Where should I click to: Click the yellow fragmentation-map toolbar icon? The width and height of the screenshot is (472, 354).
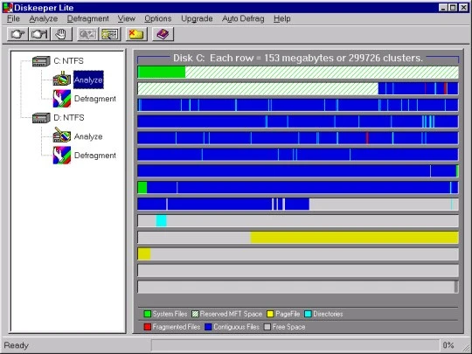(x=109, y=34)
